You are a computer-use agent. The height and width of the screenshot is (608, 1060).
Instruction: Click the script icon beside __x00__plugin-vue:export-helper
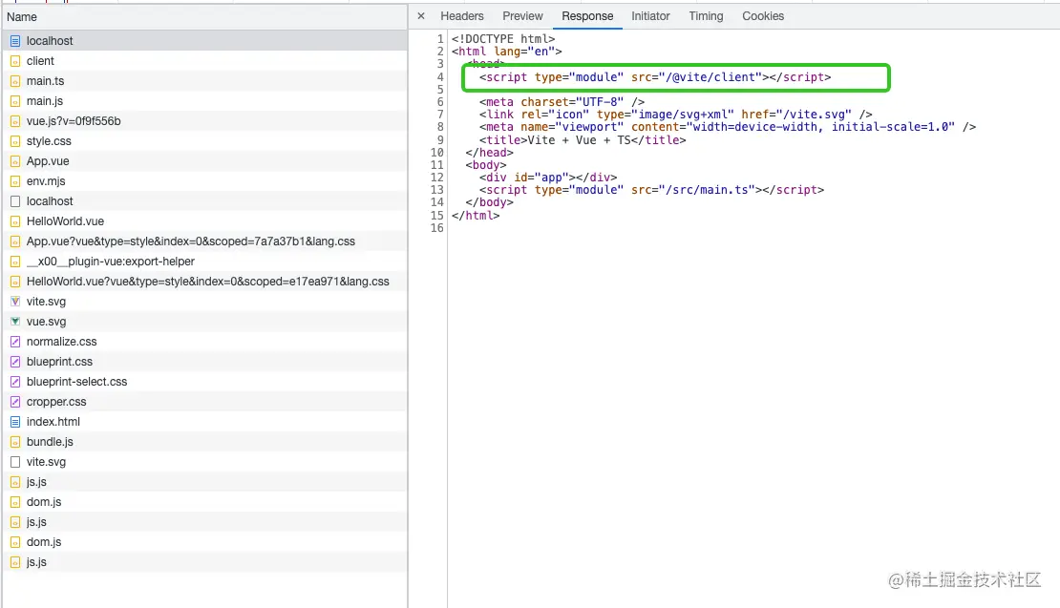tap(15, 262)
